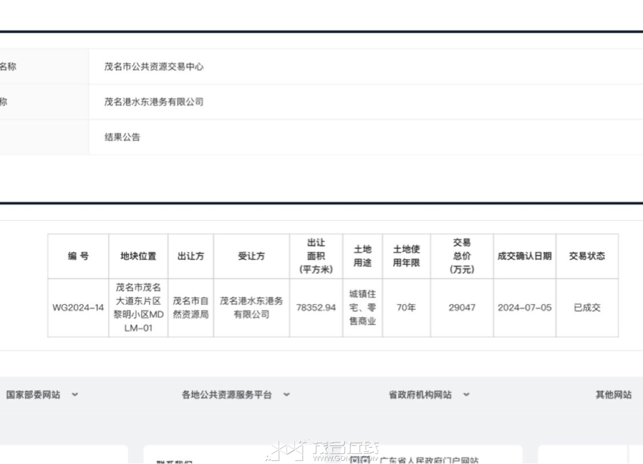Screen dimensions: 643x464
Task: Select the 茂名市自然资源局 cell
Action: (191, 308)
